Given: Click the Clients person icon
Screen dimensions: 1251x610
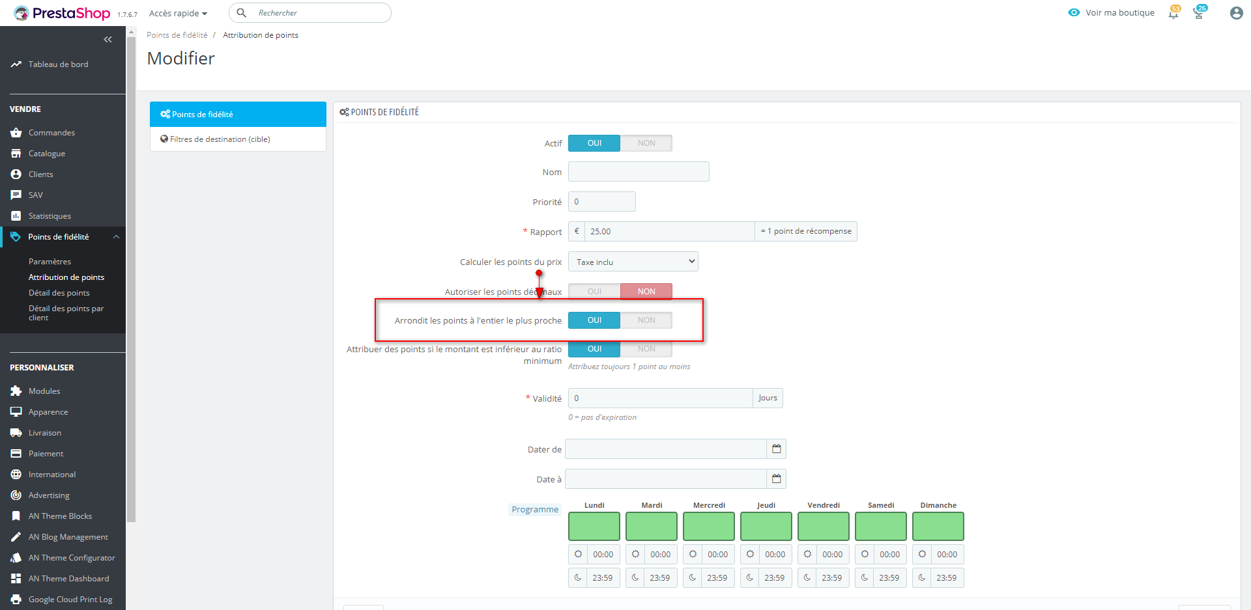Looking at the screenshot, I should pyautogui.click(x=16, y=174).
